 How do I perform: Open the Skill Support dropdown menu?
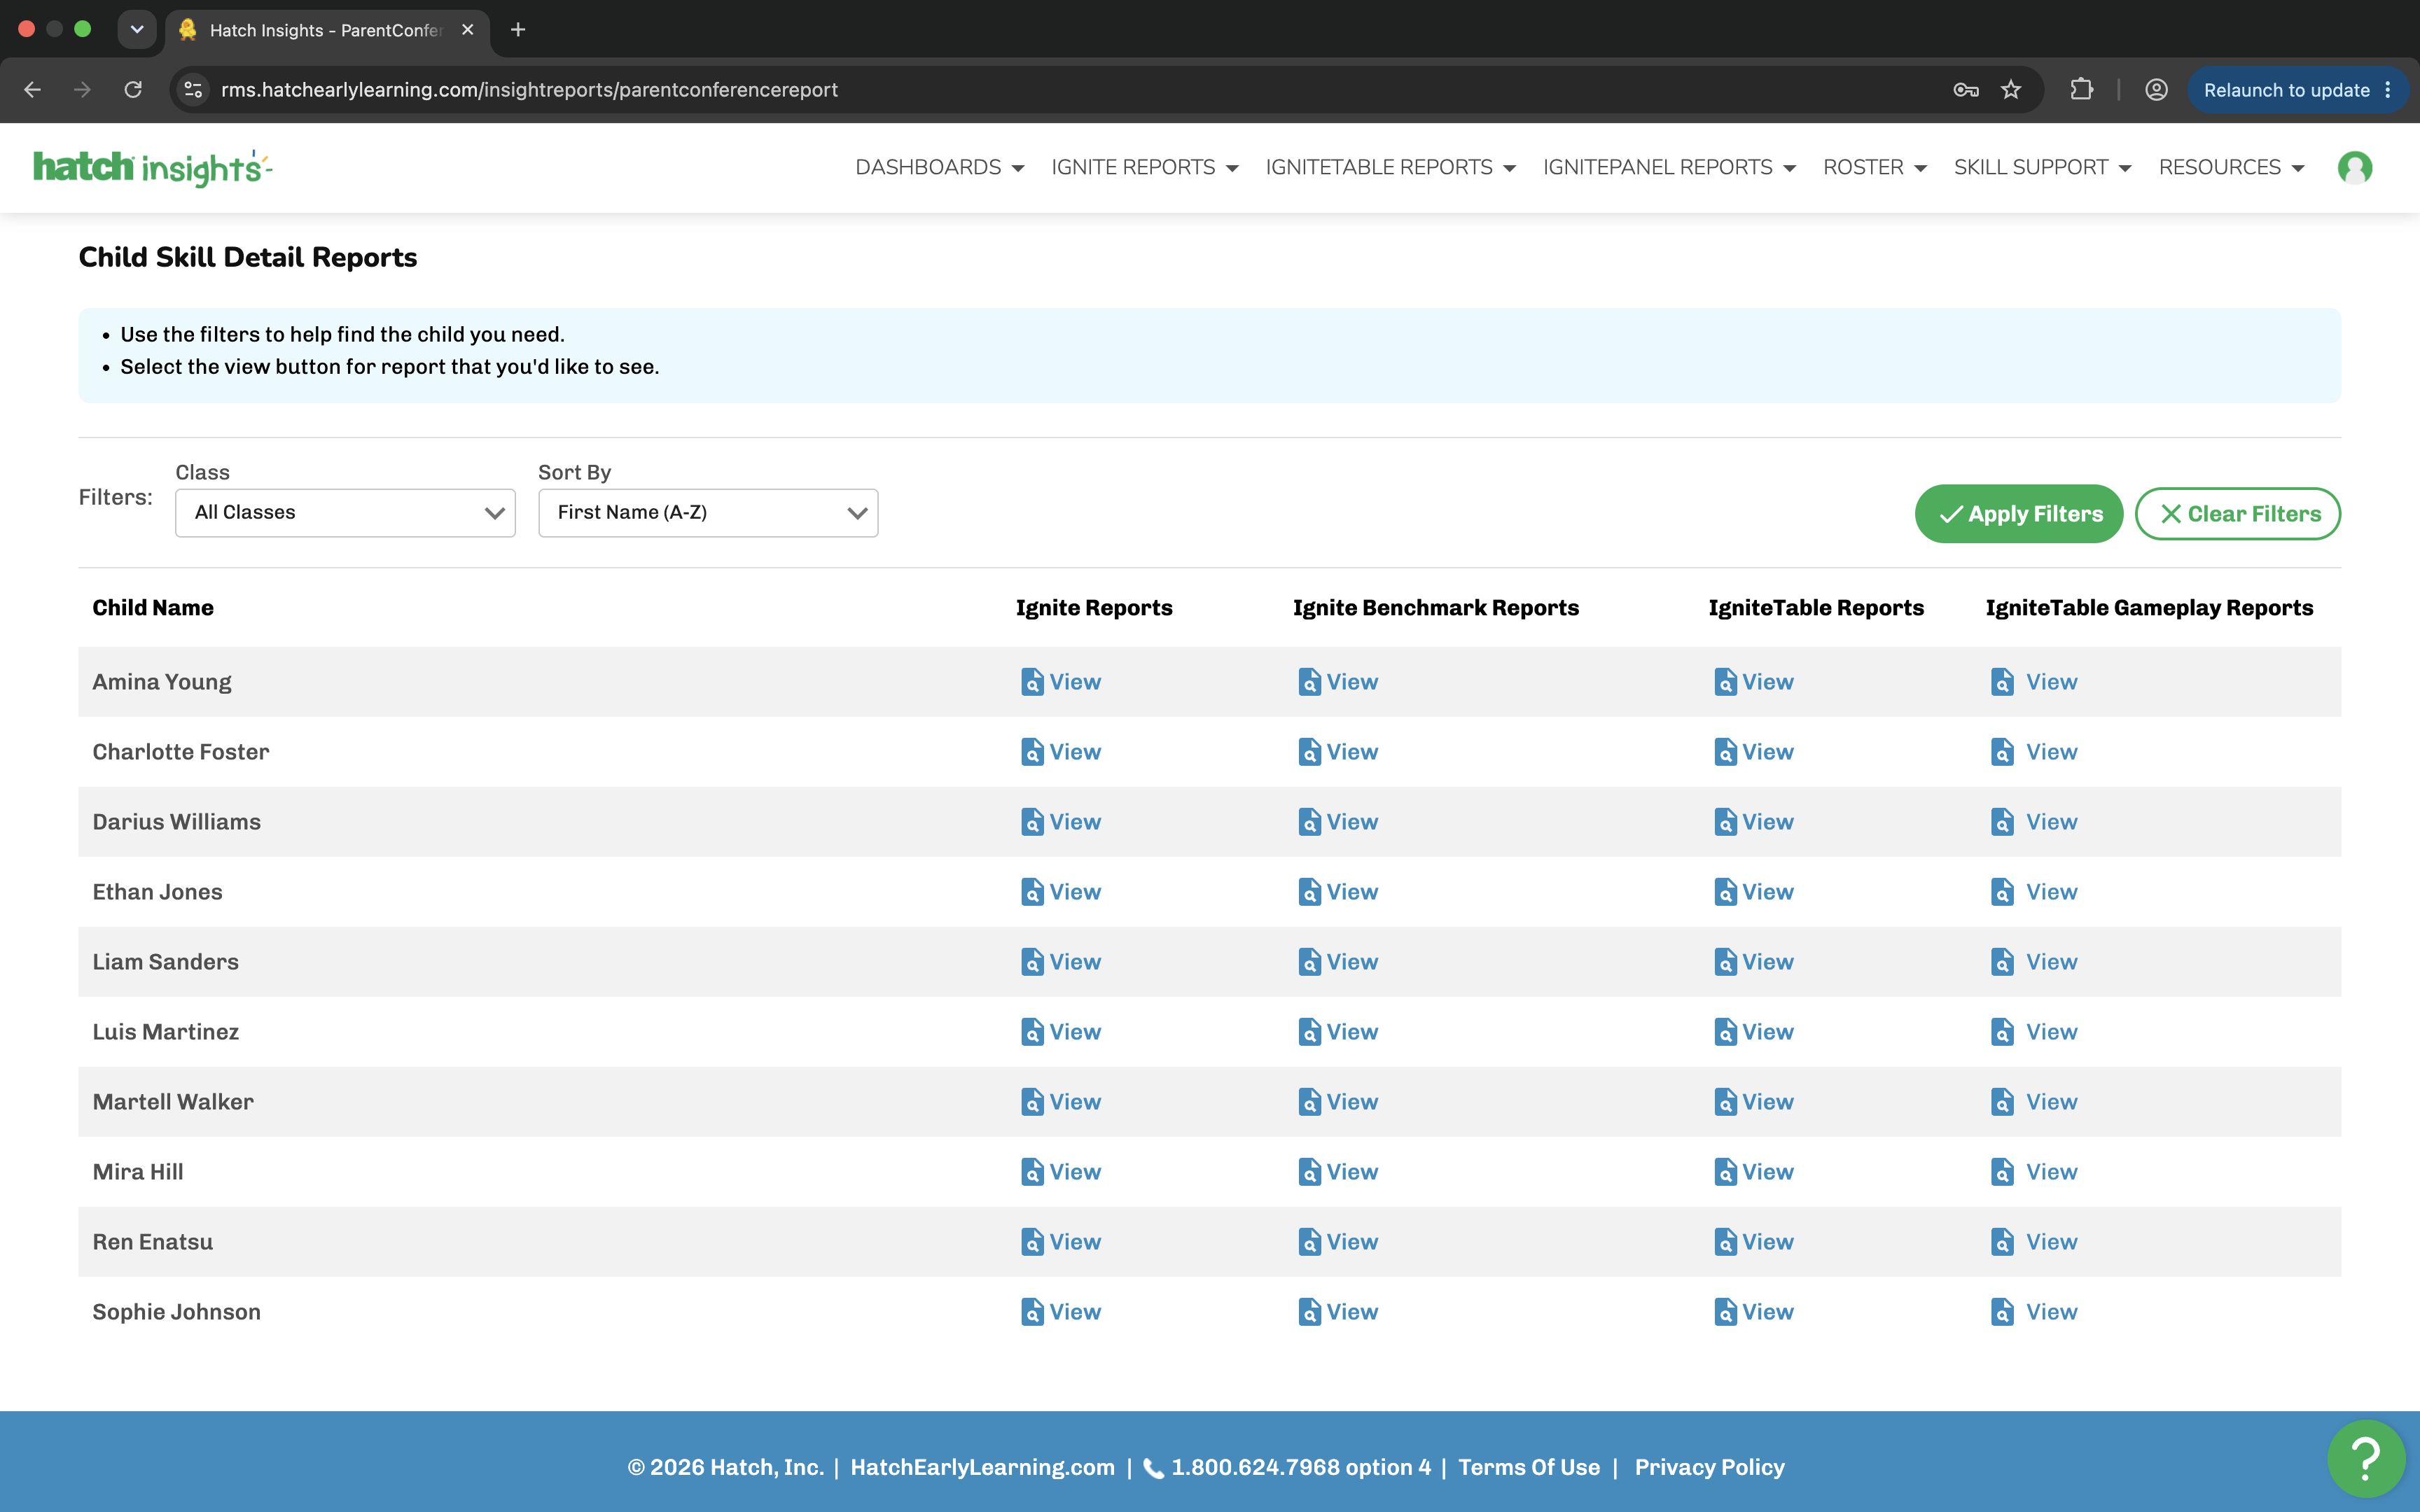[2042, 167]
